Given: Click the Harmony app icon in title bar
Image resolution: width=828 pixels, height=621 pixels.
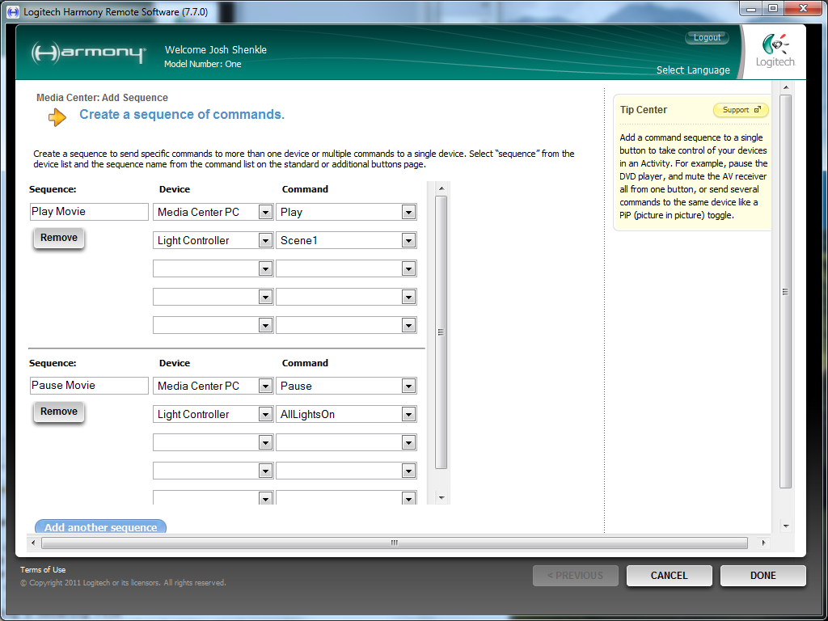Looking at the screenshot, I should click(13, 11).
